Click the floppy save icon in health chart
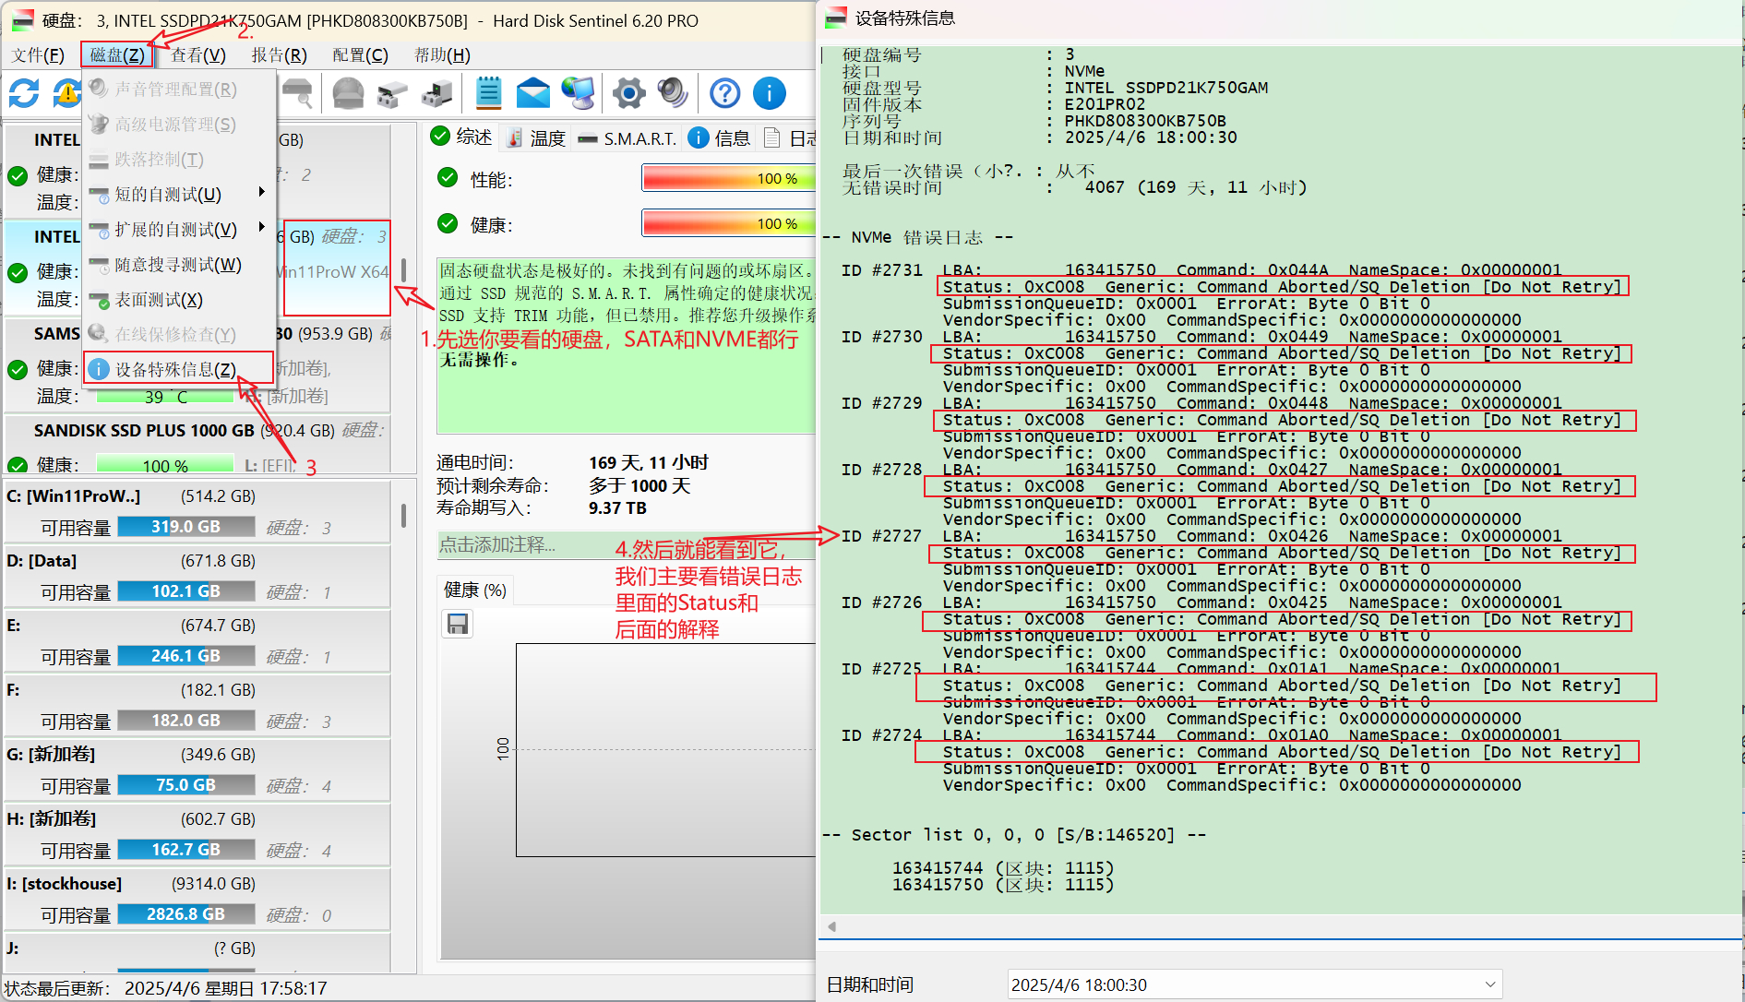Screen dimensions: 1745x1002 click(458, 625)
